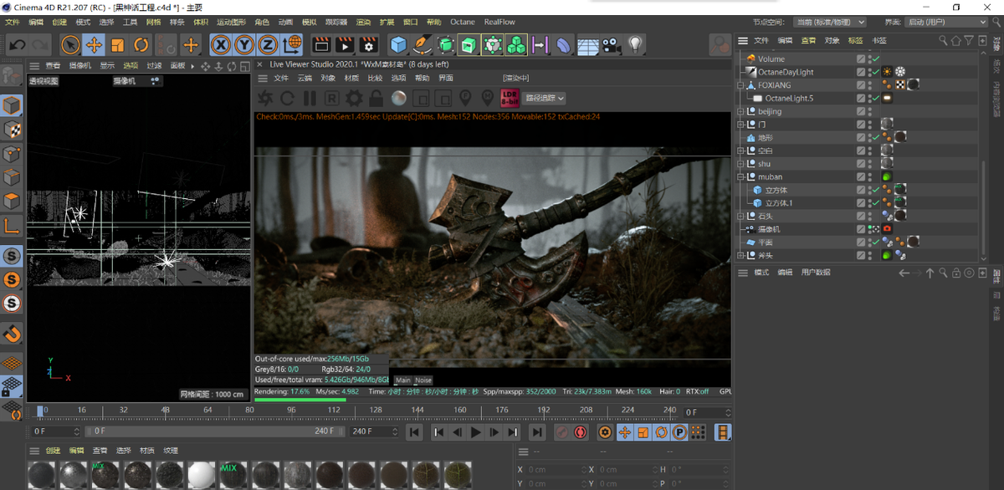This screenshot has height=490, width=1004.
Task: Open the Camera objects icon
Action: [612, 44]
